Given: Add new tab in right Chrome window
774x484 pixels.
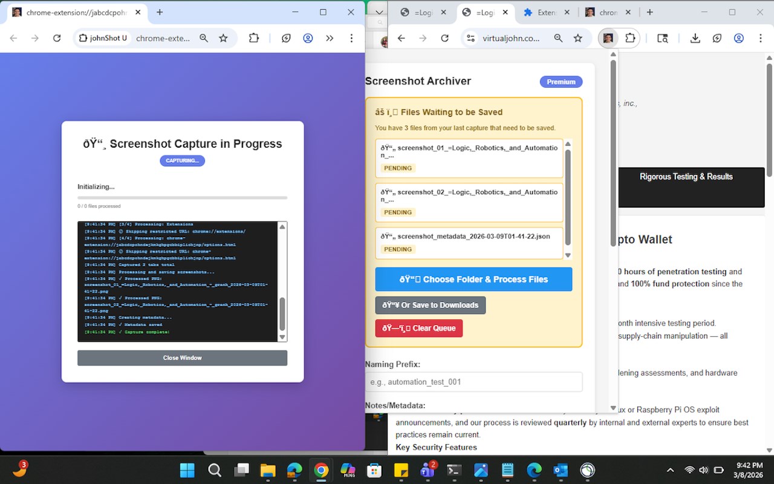Looking at the screenshot, I should coord(650,12).
